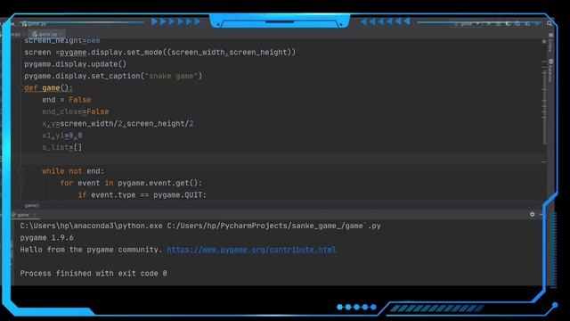Click 'while not end:' line
Viewport: 570px width, 321px height.
[x=73, y=171]
